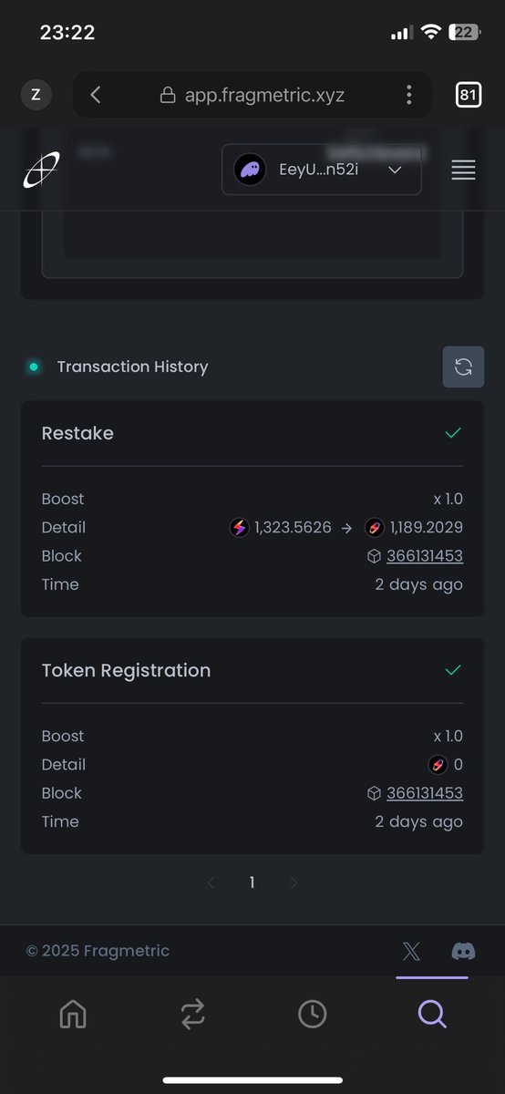Open the history clock tab
Screen dimensions: 505x1094
pyautogui.click(x=313, y=1014)
